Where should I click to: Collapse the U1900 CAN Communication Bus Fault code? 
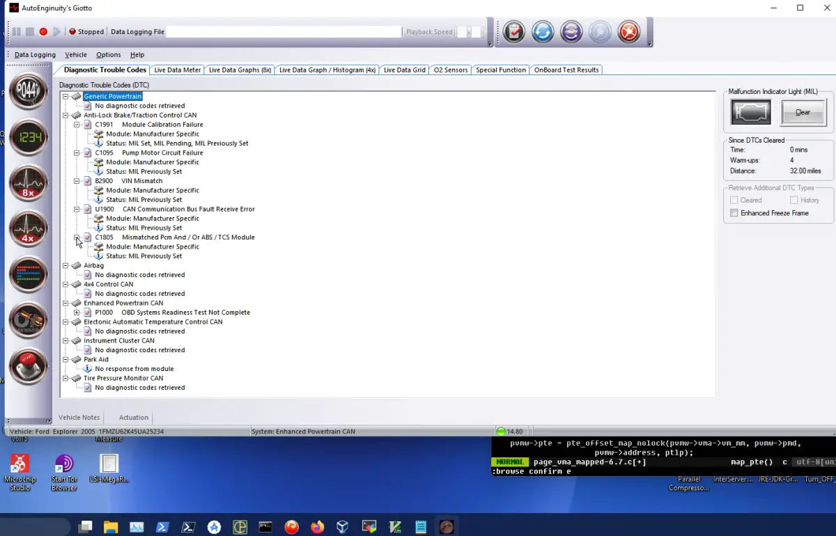point(77,209)
